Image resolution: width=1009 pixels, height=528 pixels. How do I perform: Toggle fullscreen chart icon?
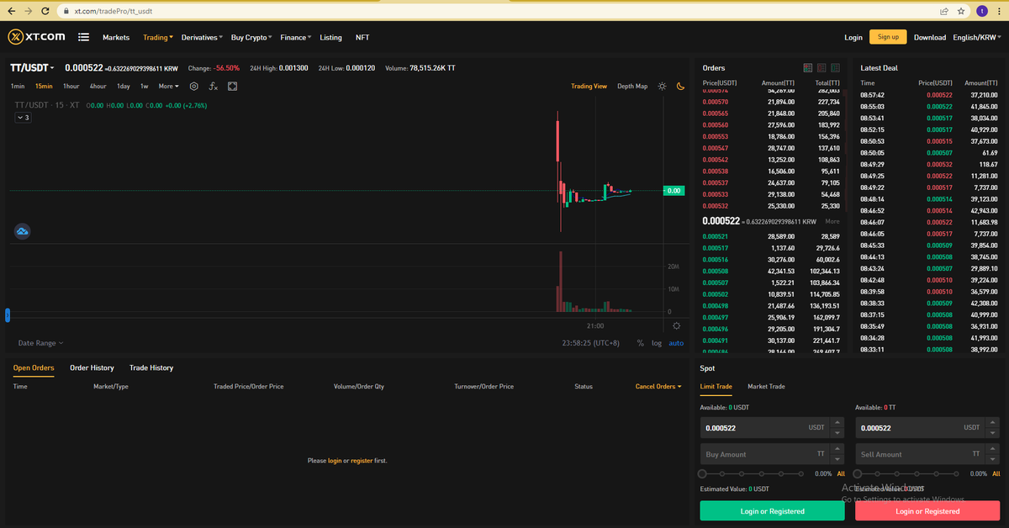[x=232, y=86]
